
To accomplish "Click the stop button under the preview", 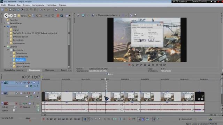I will pyautogui.click(x=149, y=65).
